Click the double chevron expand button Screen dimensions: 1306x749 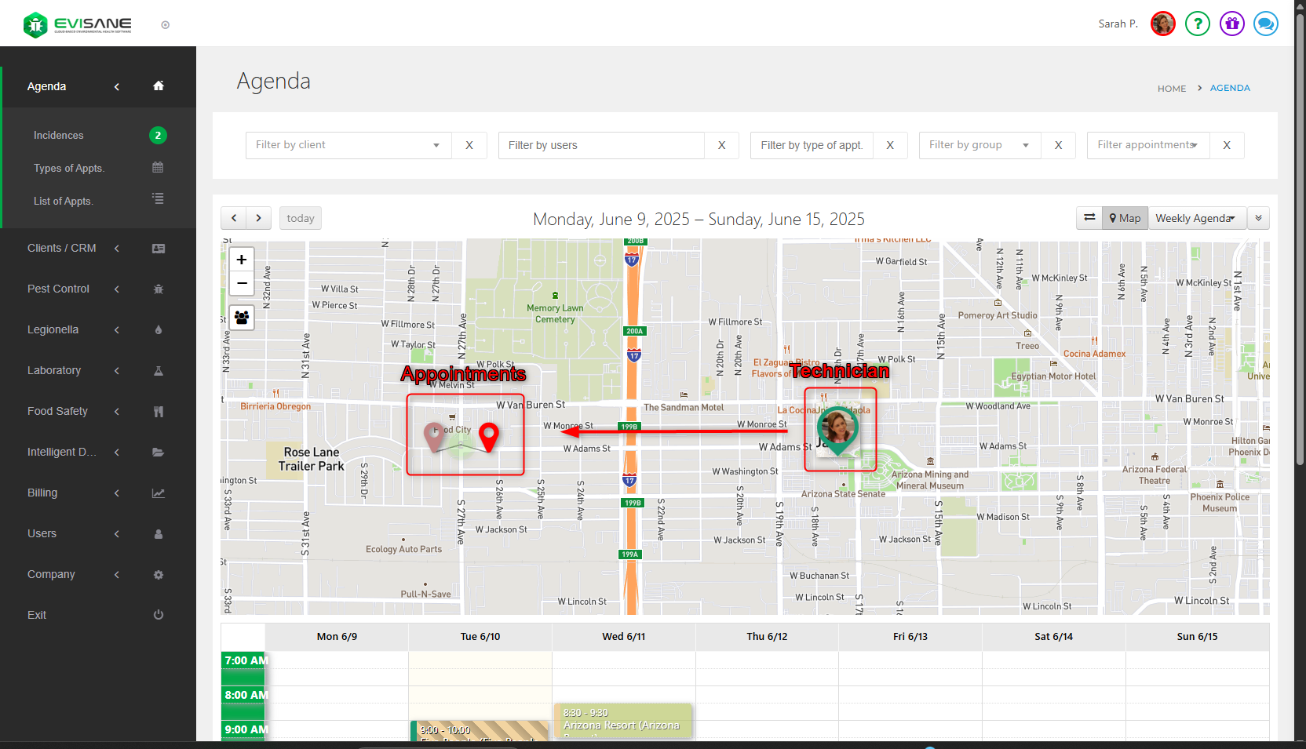(x=1258, y=218)
